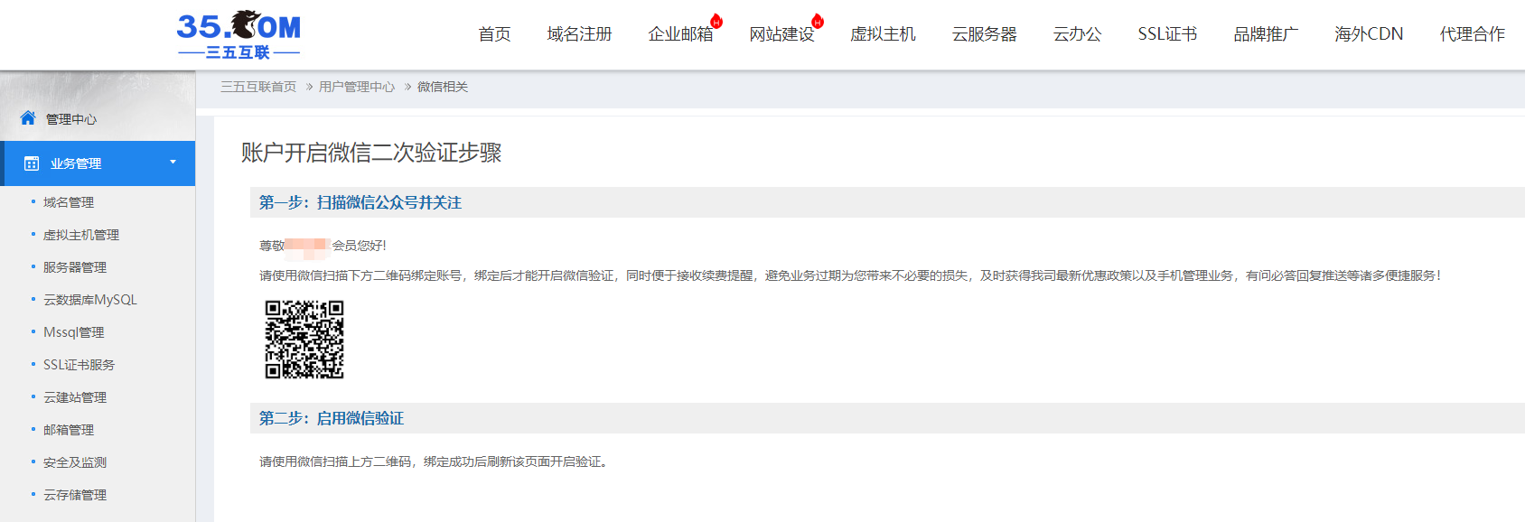Click the hot badge on 企业邮箱
1525x522 pixels.
[716, 22]
